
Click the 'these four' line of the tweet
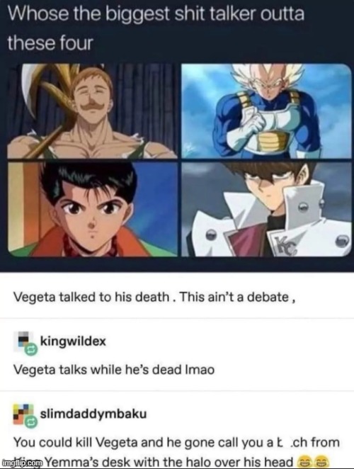click(x=50, y=43)
